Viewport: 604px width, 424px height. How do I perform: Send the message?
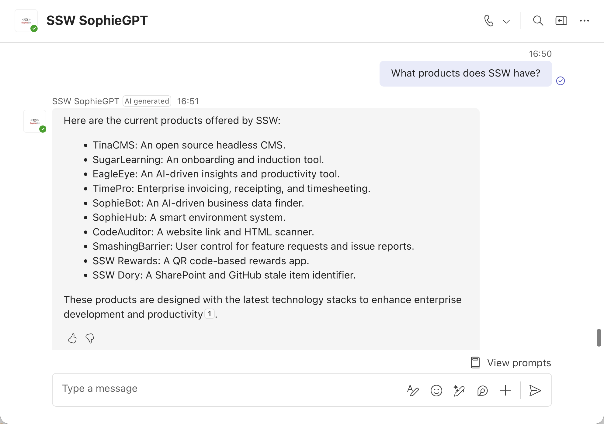(535, 391)
